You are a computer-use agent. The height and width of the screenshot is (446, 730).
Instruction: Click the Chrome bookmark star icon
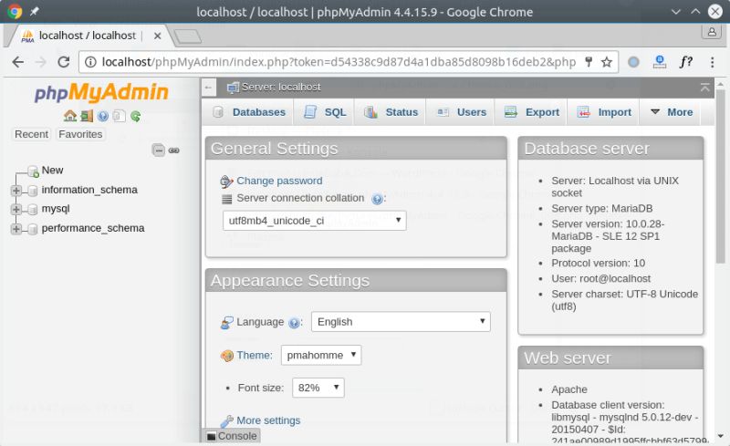pyautogui.click(x=606, y=62)
